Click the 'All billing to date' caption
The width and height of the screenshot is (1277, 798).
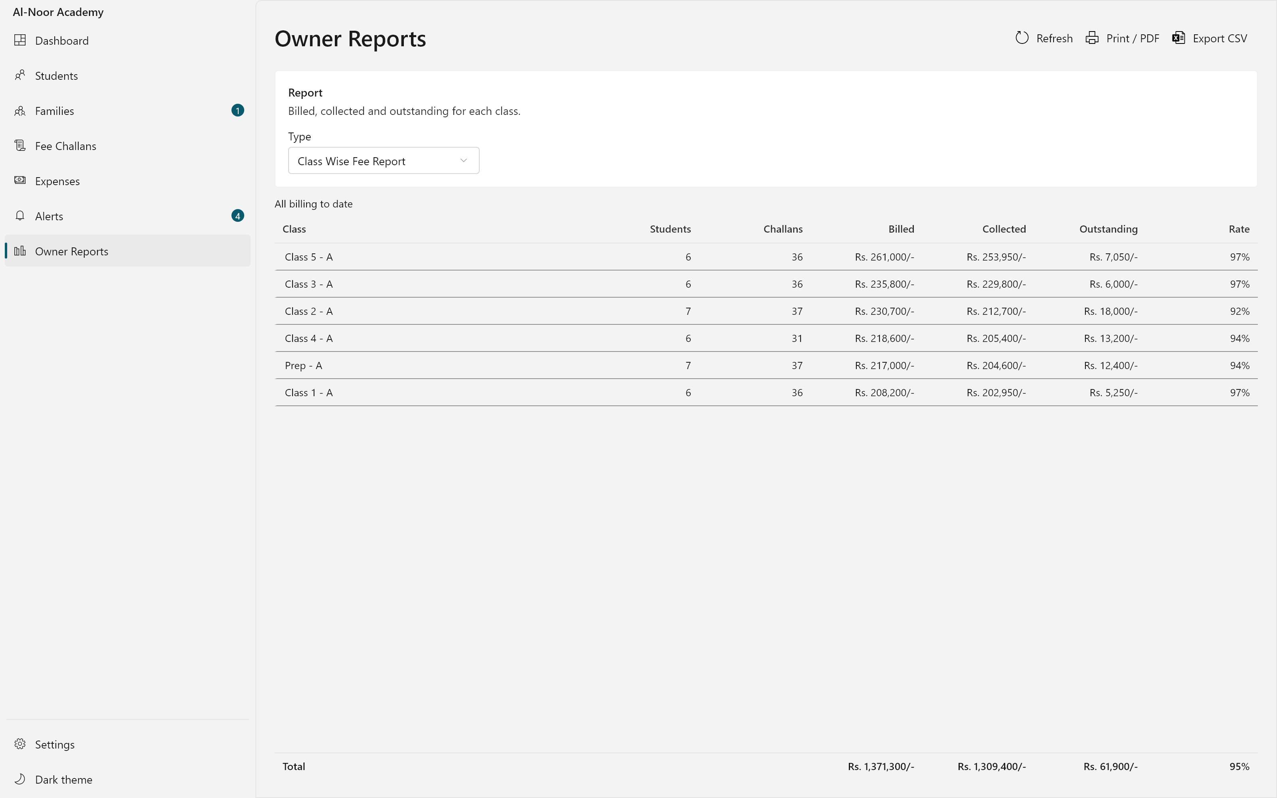tap(313, 204)
